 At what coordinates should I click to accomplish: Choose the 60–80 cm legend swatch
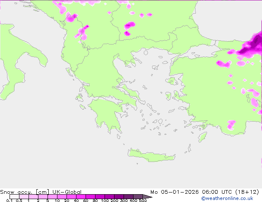click(x=91, y=197)
